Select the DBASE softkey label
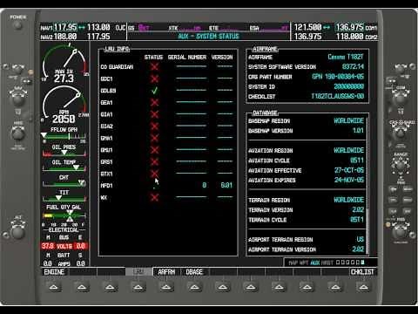Viewport: 418px width, 314px height. coord(194,272)
